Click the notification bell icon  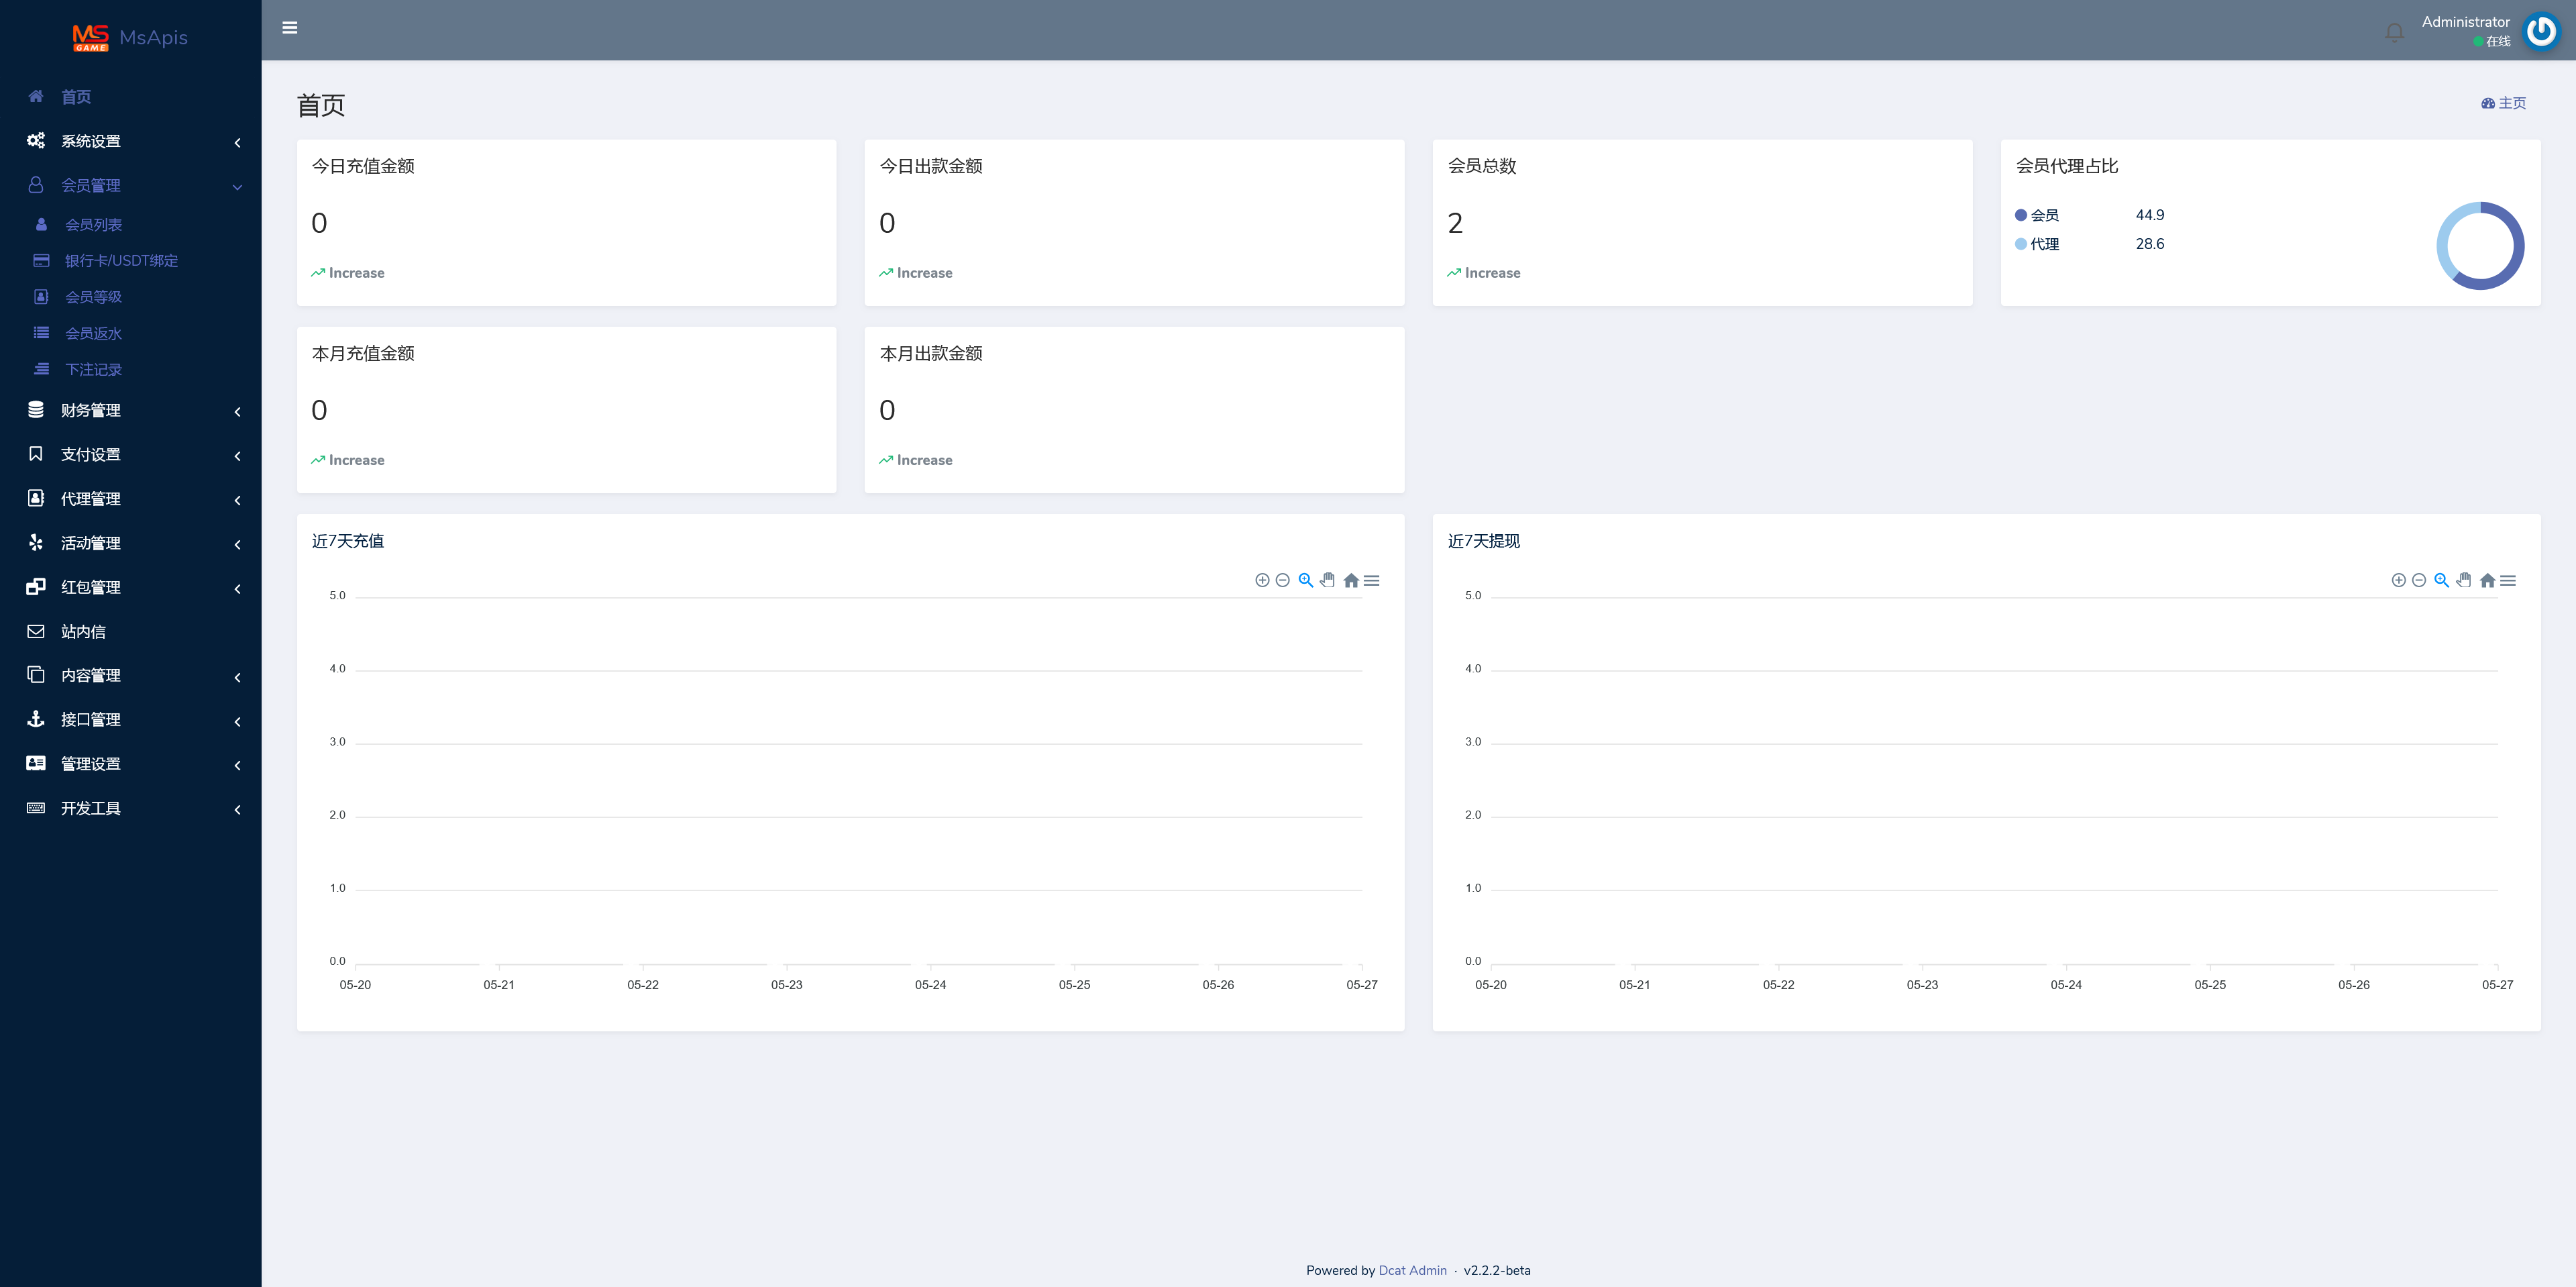pos(2394,32)
